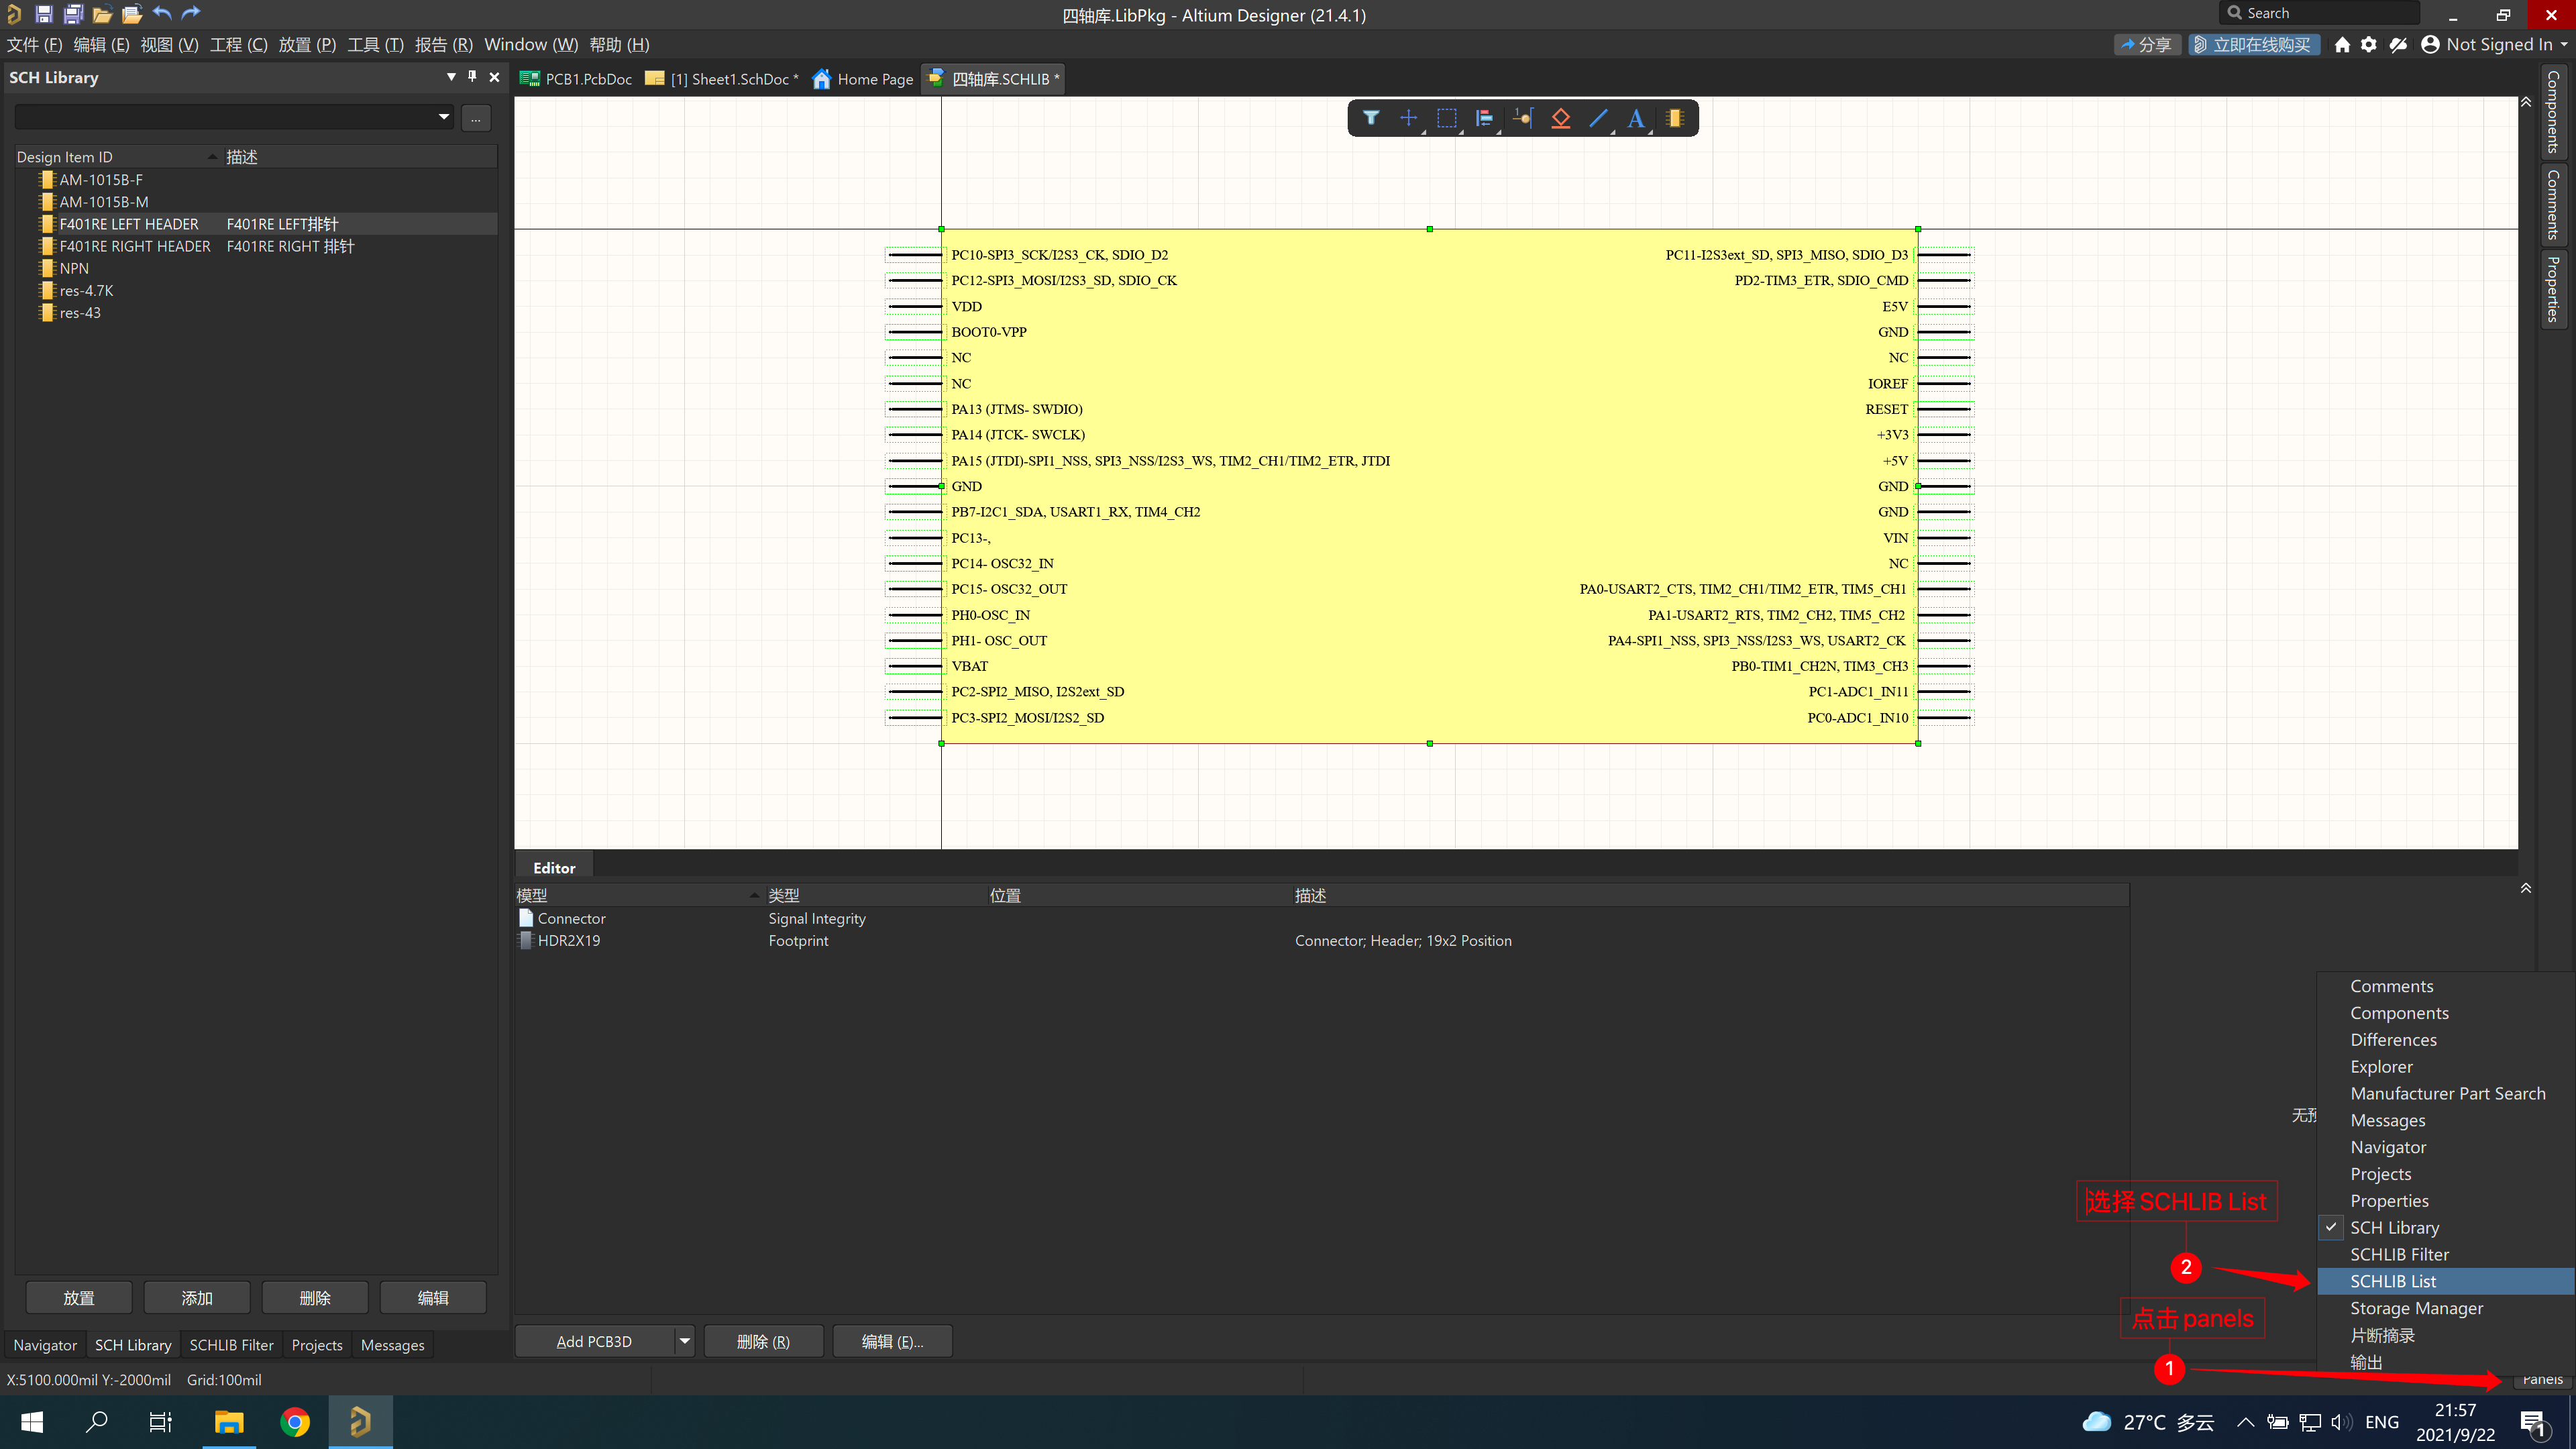The image size is (2576, 1449).
Task: Select the rectangle selection tool icon
Action: pos(1446,118)
